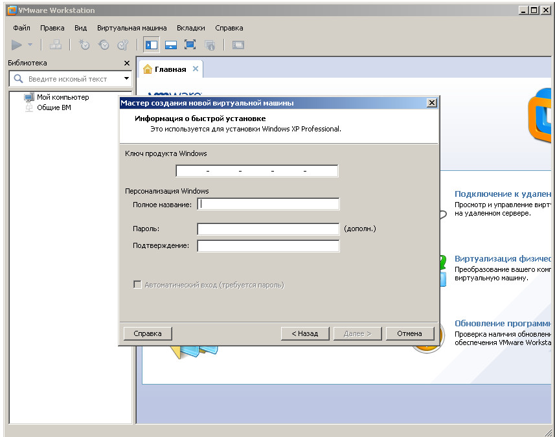Open the Snapshot Manager toolbar icon
The width and height of the screenshot is (555, 437).
[x=123, y=45]
